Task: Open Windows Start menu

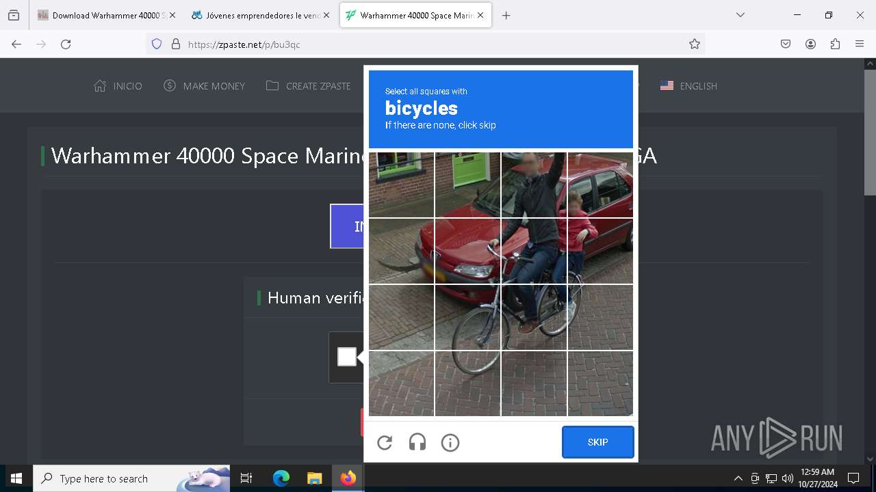Action: 16,478
